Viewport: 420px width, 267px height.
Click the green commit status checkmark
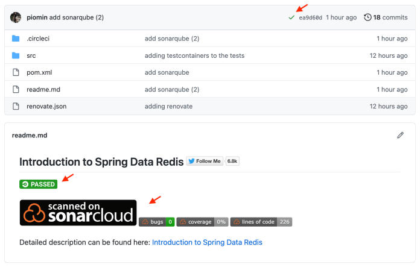point(291,17)
